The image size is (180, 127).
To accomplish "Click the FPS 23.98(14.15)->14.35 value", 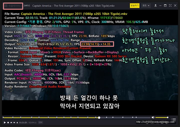I will point(96,44).
